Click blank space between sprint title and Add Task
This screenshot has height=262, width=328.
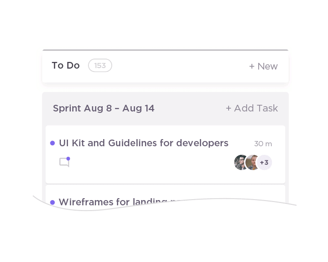190,108
